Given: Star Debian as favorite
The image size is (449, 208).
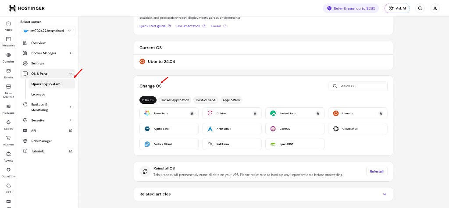Looking at the screenshot, I should (x=255, y=113).
